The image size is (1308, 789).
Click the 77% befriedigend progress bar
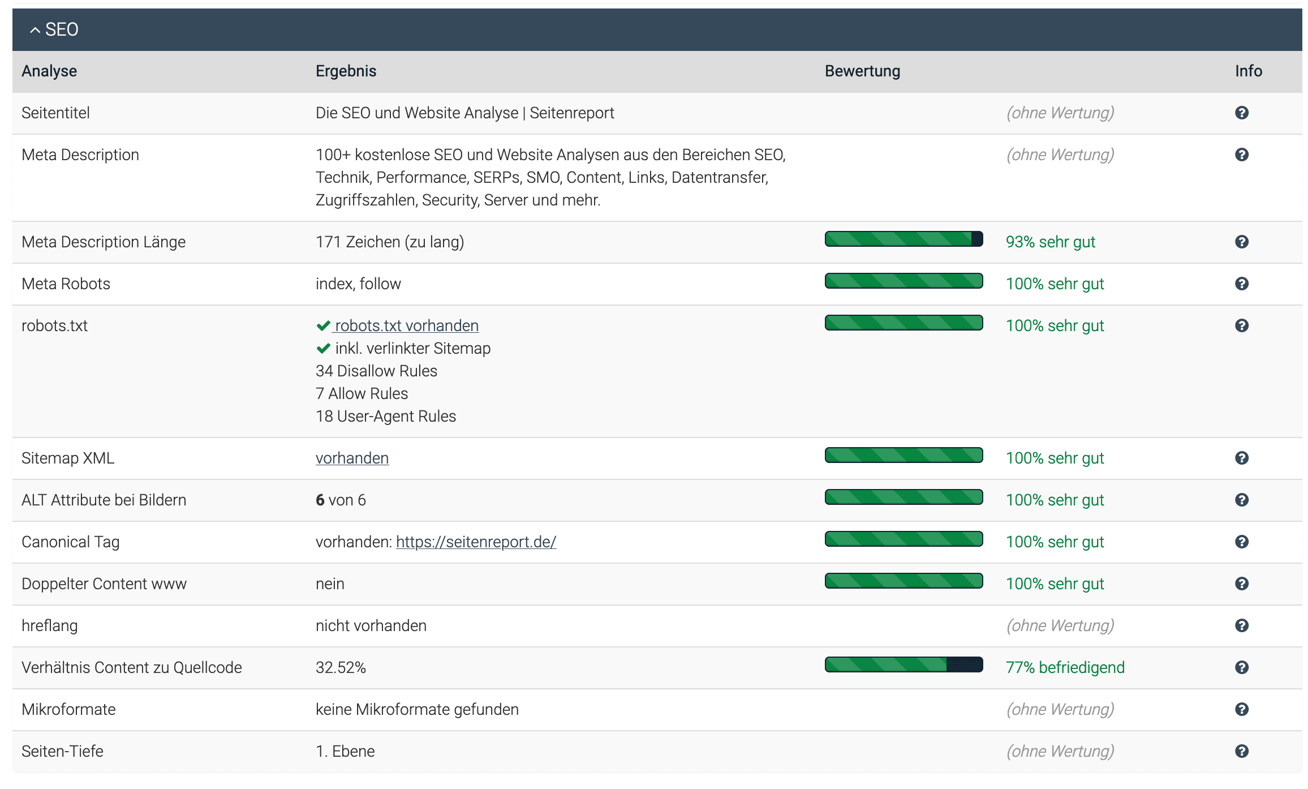click(903, 664)
